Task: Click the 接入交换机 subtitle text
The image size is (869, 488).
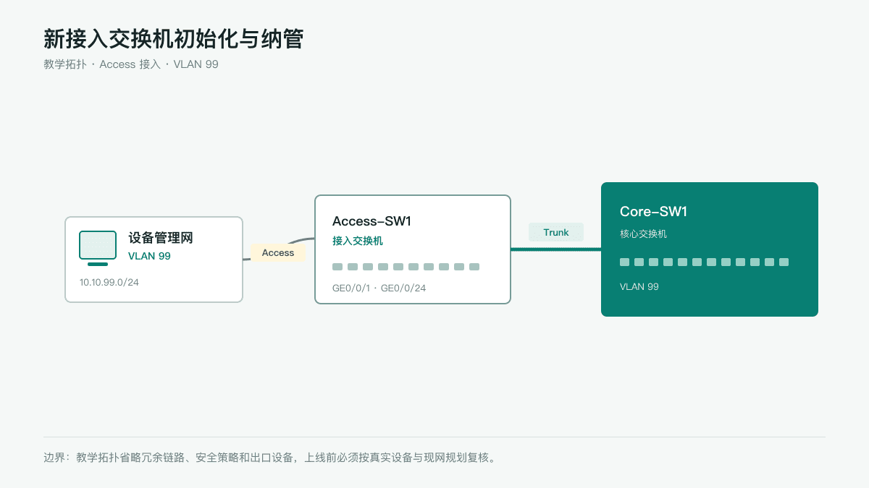Action: [358, 241]
